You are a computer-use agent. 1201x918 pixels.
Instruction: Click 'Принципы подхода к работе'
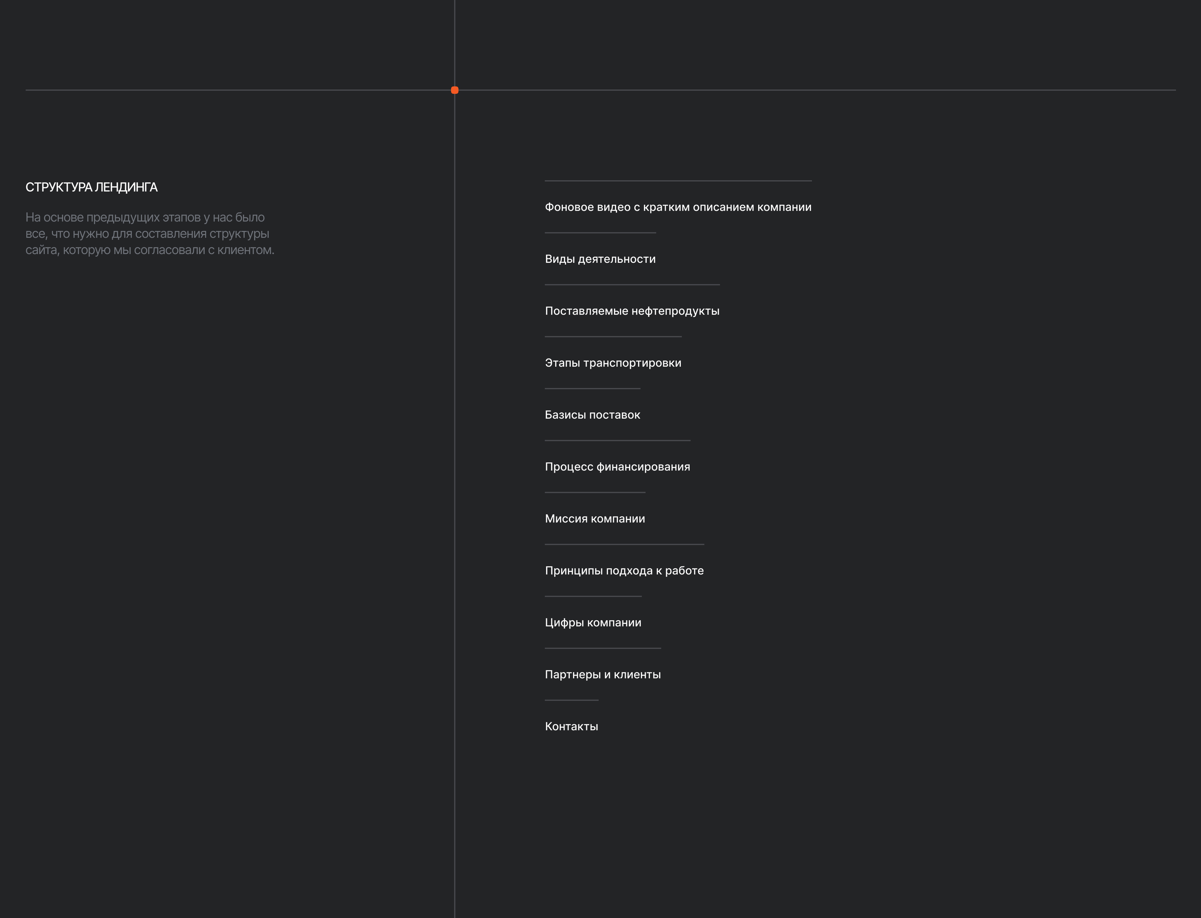click(624, 570)
